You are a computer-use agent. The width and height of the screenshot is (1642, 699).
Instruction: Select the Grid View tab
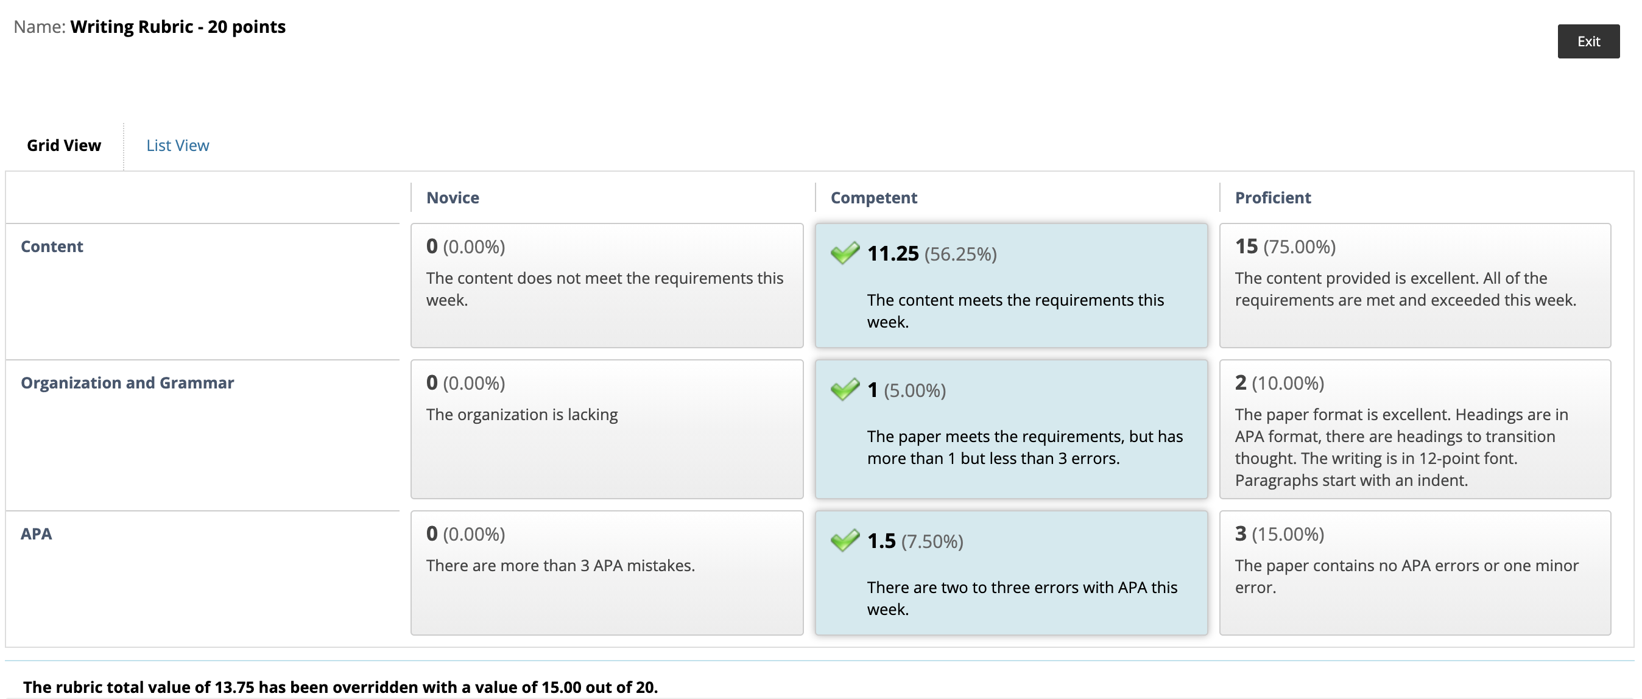pyautogui.click(x=64, y=146)
